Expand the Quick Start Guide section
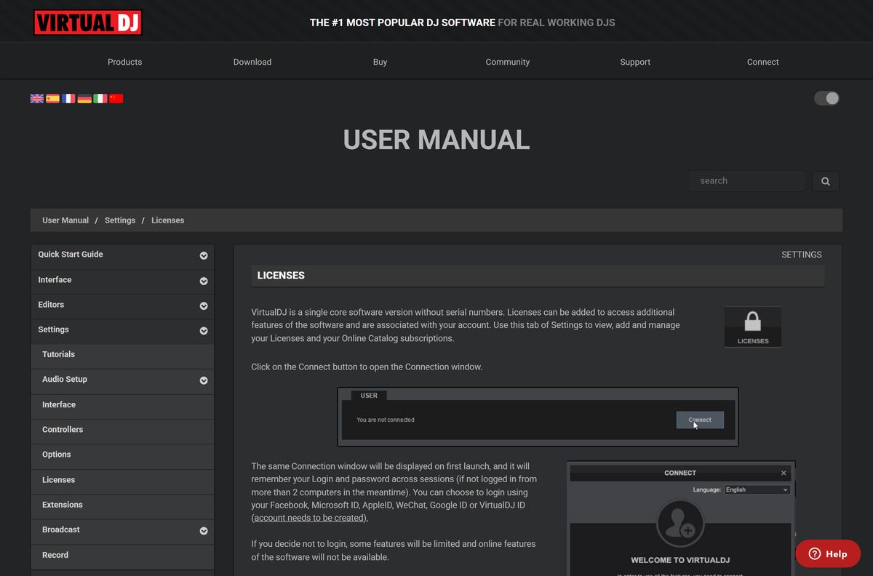 [204, 255]
